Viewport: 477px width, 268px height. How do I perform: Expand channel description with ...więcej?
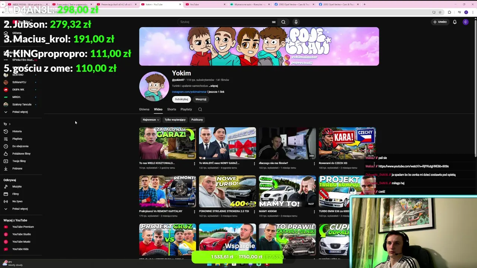coord(213,86)
